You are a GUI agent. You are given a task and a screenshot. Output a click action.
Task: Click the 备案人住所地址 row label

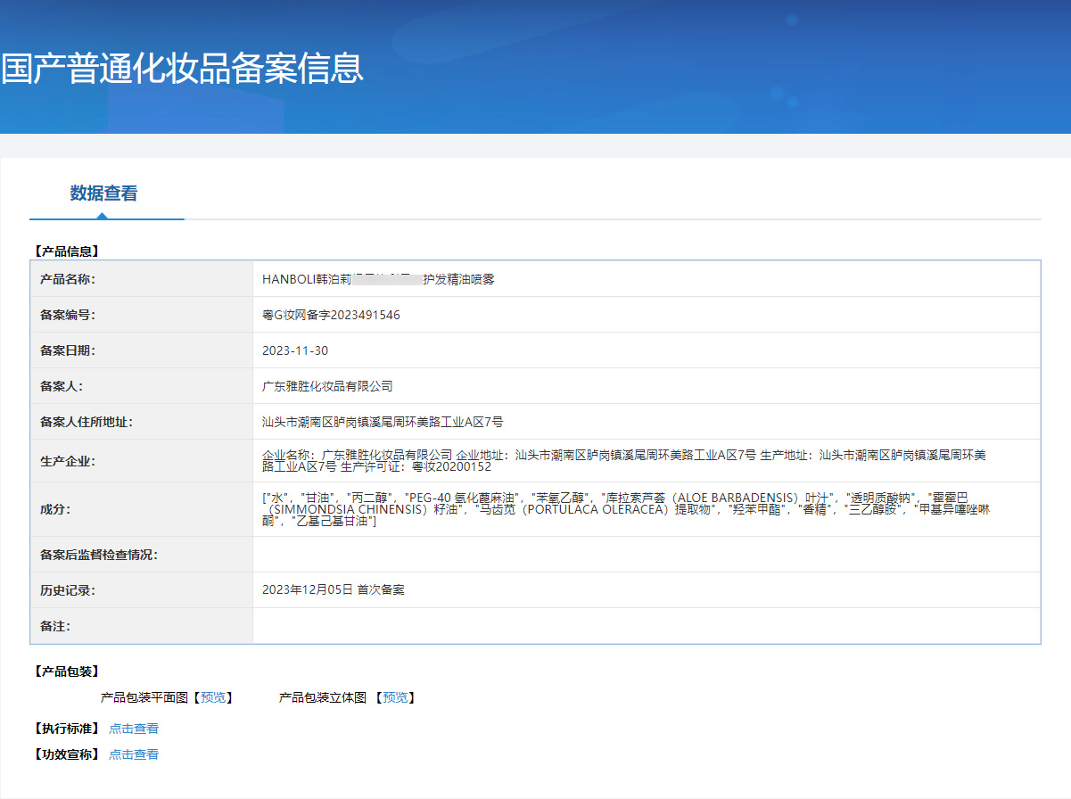coord(87,422)
